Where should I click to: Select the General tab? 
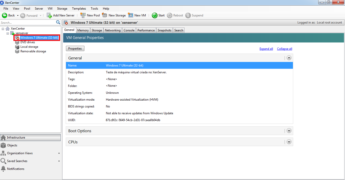tap(69, 30)
